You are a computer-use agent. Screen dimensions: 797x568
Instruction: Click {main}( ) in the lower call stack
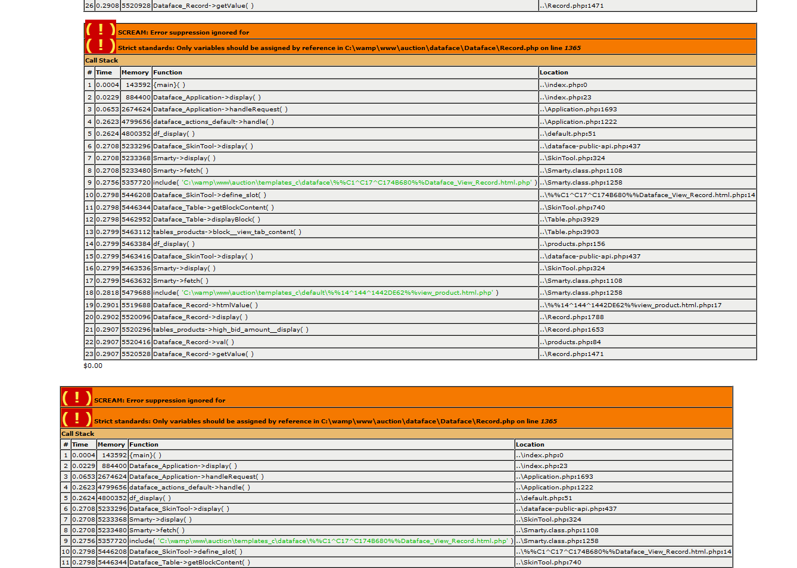145,455
